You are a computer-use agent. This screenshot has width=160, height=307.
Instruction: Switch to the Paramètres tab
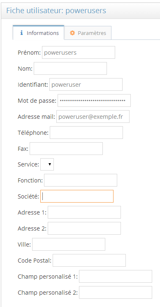point(88,33)
